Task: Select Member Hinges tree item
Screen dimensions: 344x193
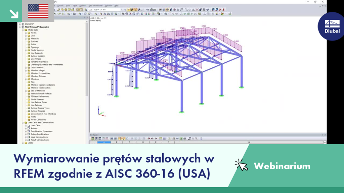Action: (38, 70)
